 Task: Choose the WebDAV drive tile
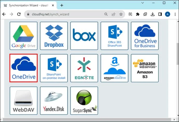pyautogui.click(x=24, y=101)
